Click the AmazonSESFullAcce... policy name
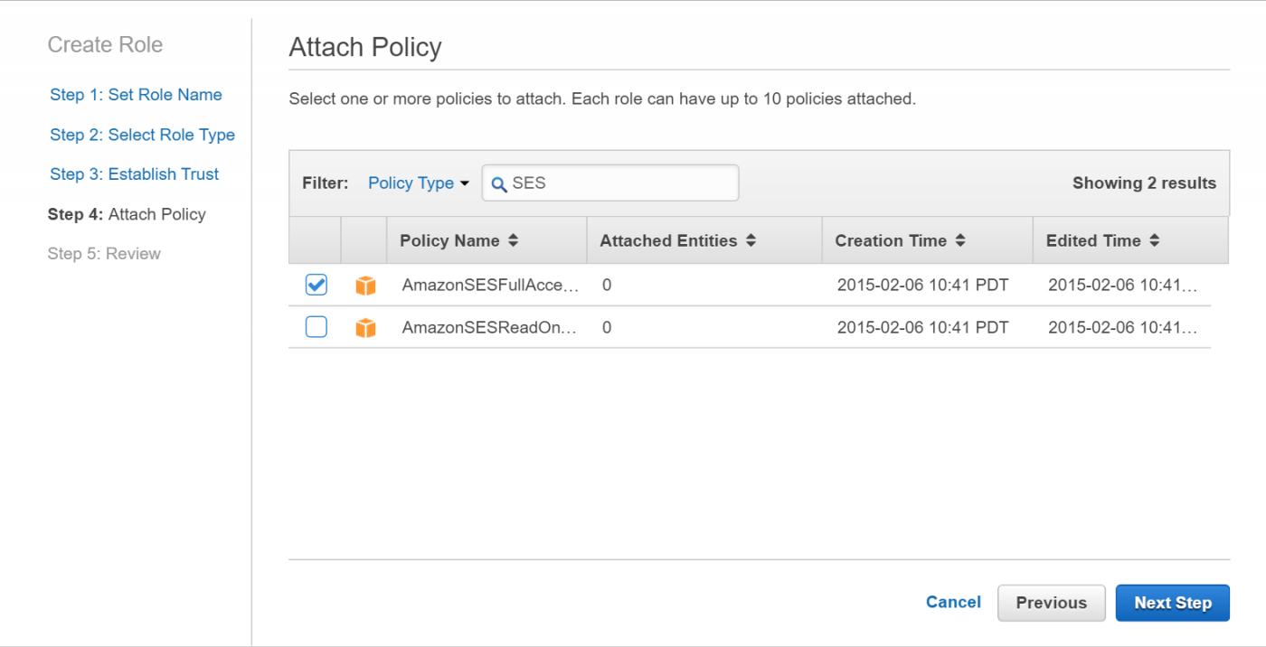Image resolution: width=1266 pixels, height=647 pixels. (x=489, y=286)
